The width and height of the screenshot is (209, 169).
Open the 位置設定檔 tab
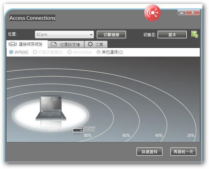pyautogui.click(x=66, y=44)
